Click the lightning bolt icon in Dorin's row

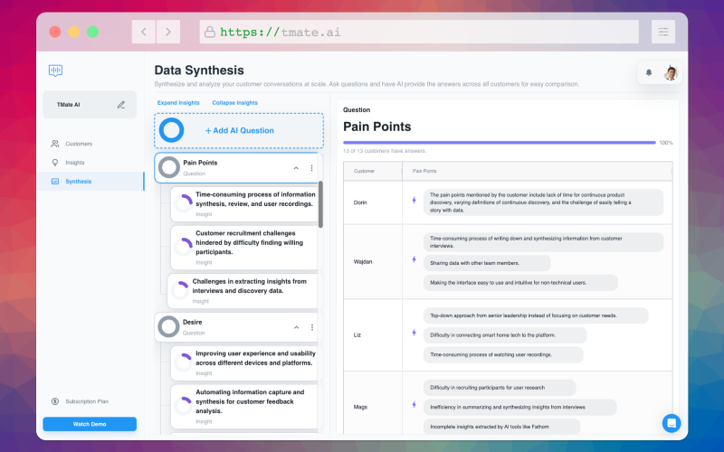pos(414,200)
